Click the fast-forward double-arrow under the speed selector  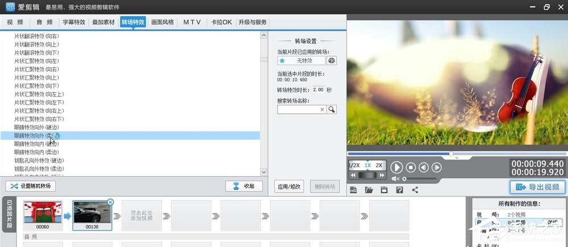(x=382, y=175)
